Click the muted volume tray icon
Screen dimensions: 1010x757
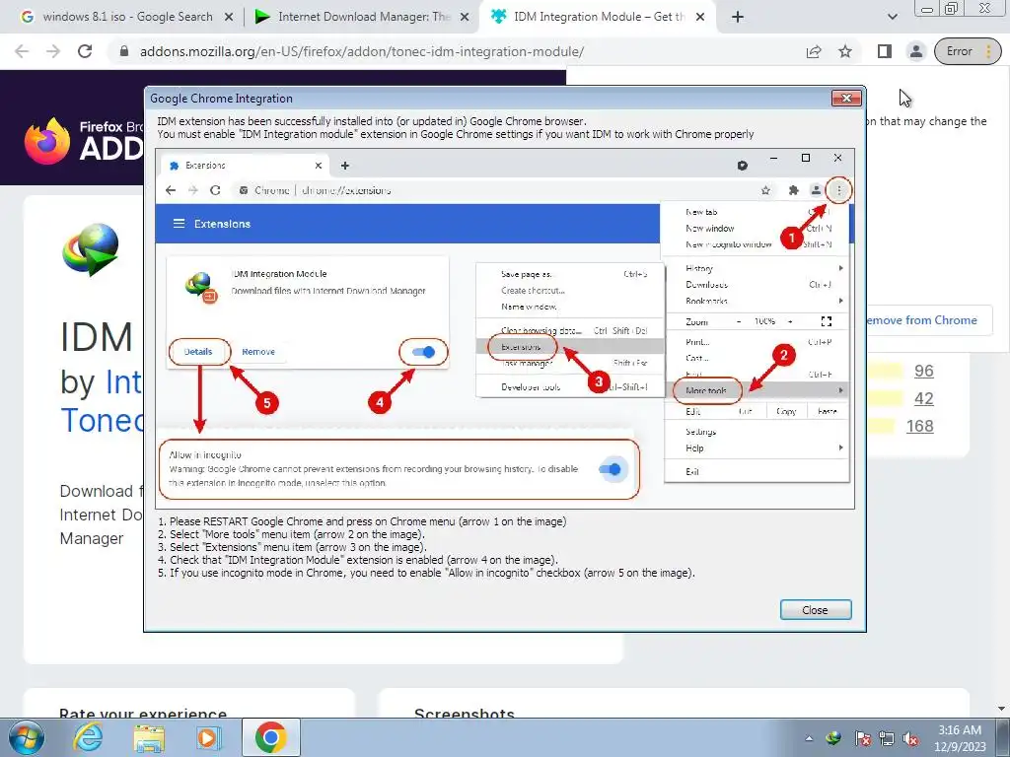point(910,738)
